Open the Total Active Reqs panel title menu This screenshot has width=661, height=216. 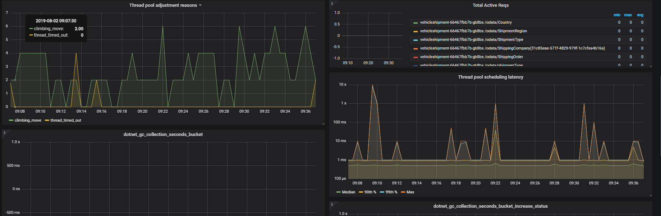(x=490, y=5)
